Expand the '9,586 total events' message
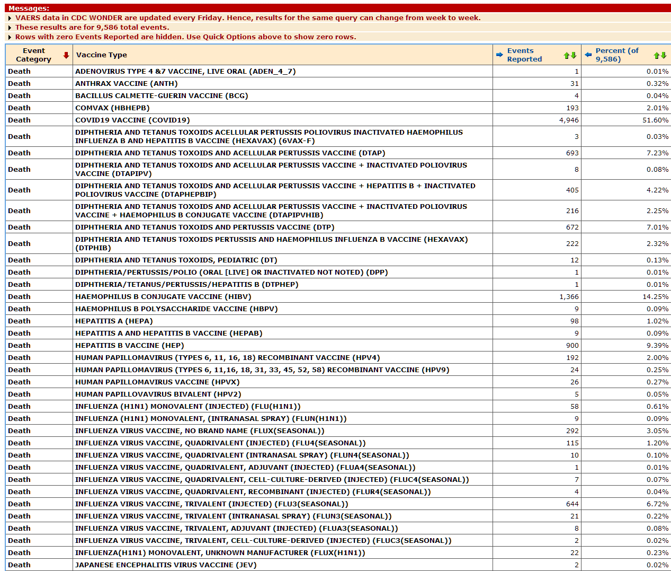 (x=10, y=28)
